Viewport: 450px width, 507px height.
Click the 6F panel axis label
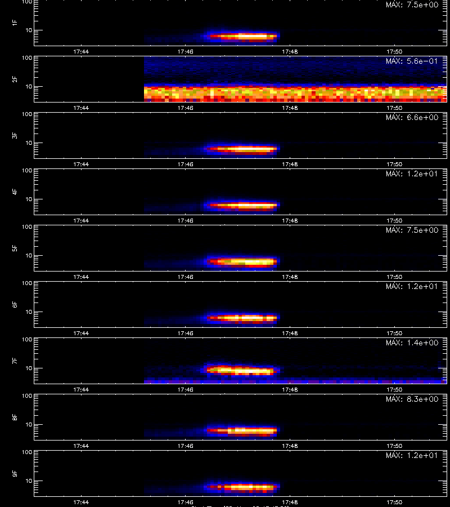tap(15, 304)
